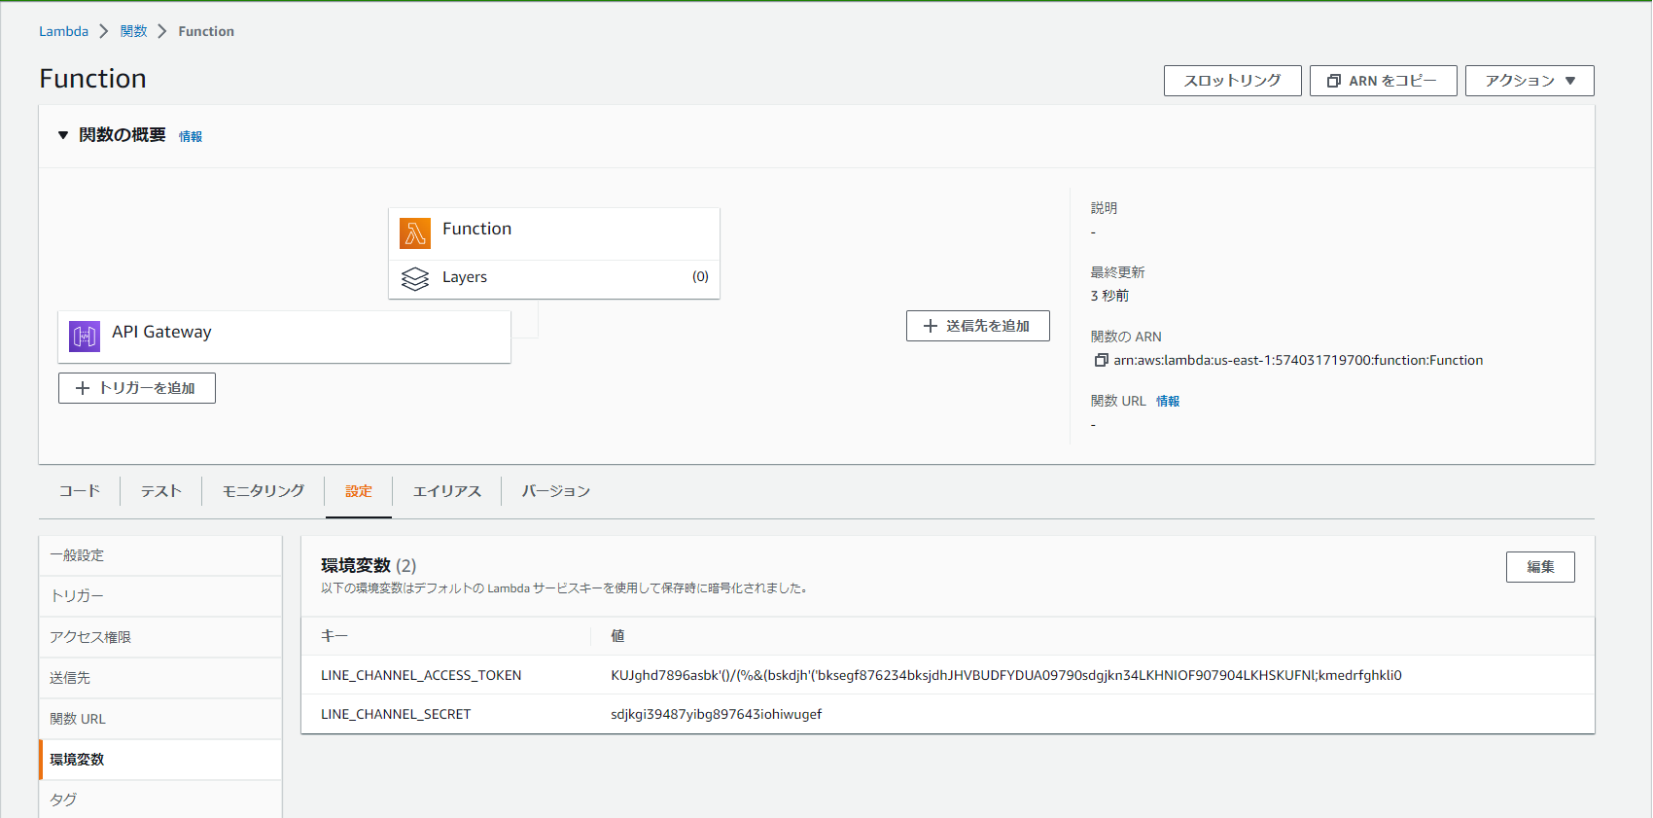Open the 情報 link next to 関数の概要
The image size is (1653, 818).
point(191,137)
